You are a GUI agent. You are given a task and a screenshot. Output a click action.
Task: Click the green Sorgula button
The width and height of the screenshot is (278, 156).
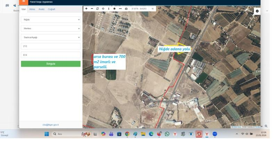51,64
